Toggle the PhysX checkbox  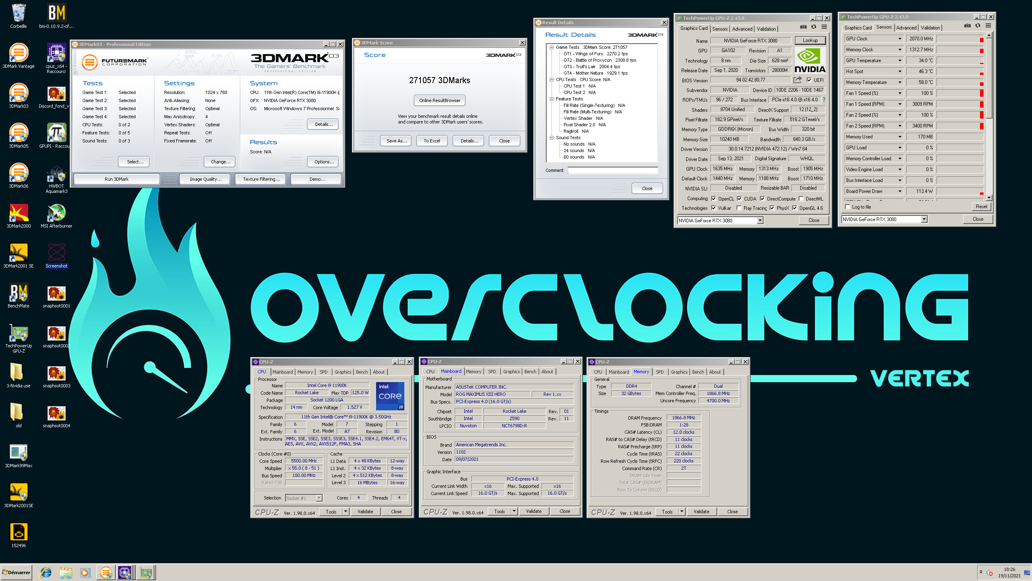(x=772, y=208)
